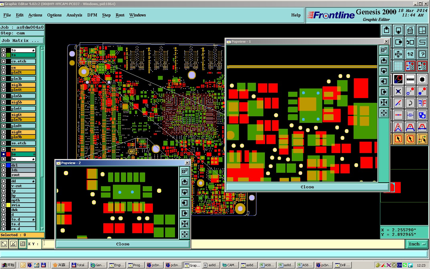Select the diagonal red-blue line tool
This screenshot has height=269, width=430.
pos(398,103)
